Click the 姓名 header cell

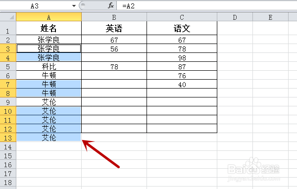point(49,28)
